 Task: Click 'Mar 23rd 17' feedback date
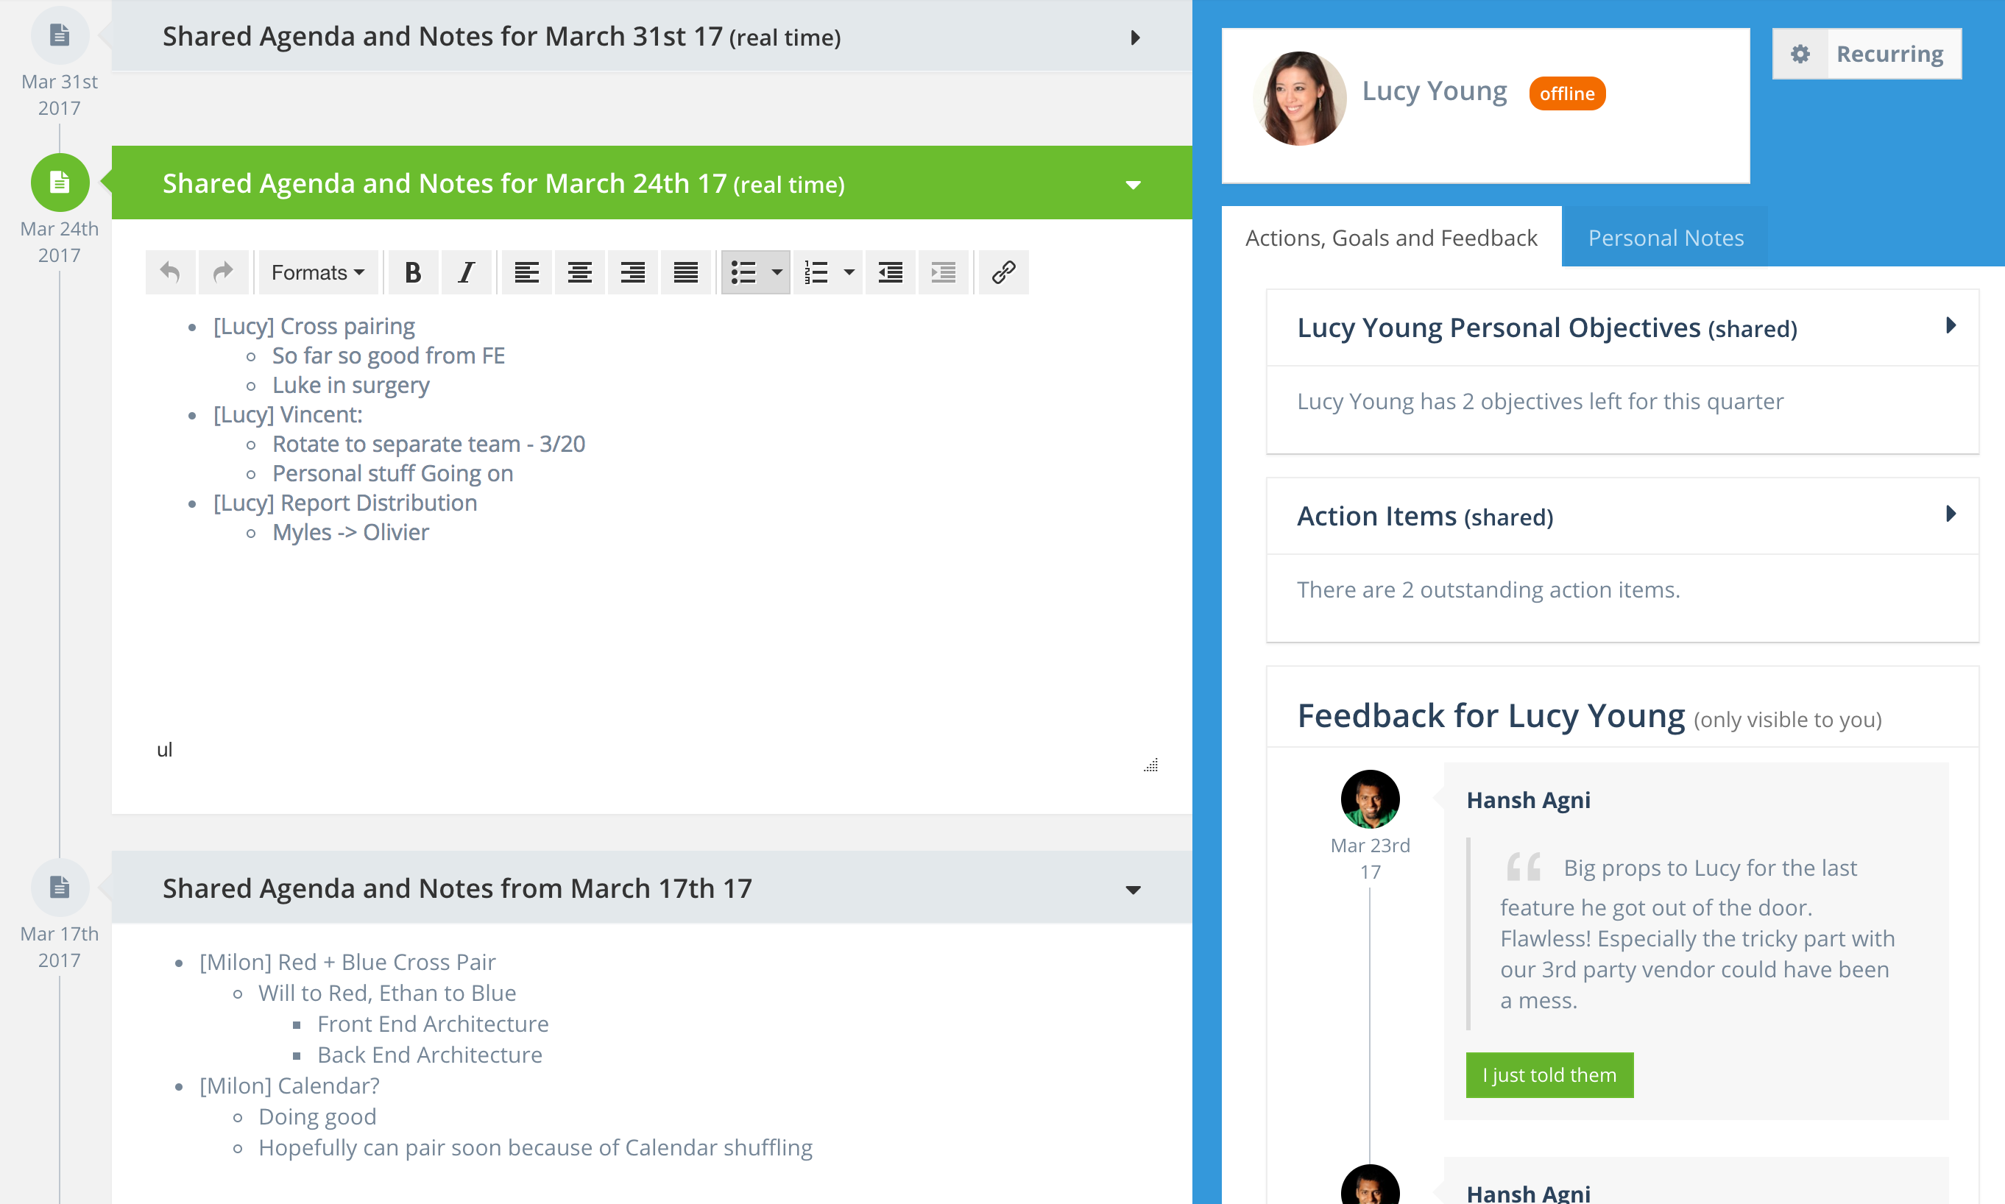tap(1370, 858)
